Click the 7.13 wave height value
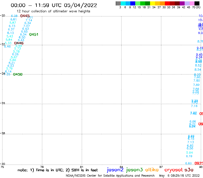Screen dimensions: 203x178 tap(191, 142)
